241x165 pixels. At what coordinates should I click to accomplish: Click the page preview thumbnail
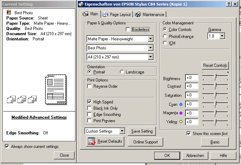point(56,89)
